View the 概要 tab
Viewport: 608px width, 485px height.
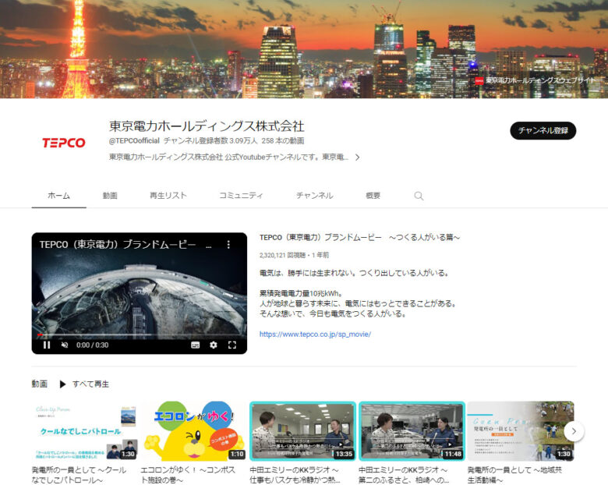tap(373, 196)
